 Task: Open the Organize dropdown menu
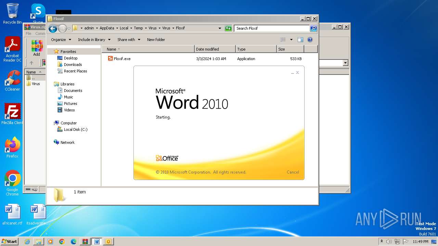(61, 40)
